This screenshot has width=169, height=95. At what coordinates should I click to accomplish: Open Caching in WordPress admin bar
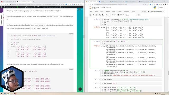(56, 7)
